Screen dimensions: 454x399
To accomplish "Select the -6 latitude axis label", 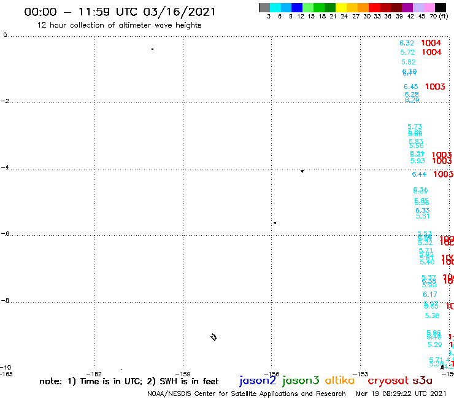I will [5, 233].
